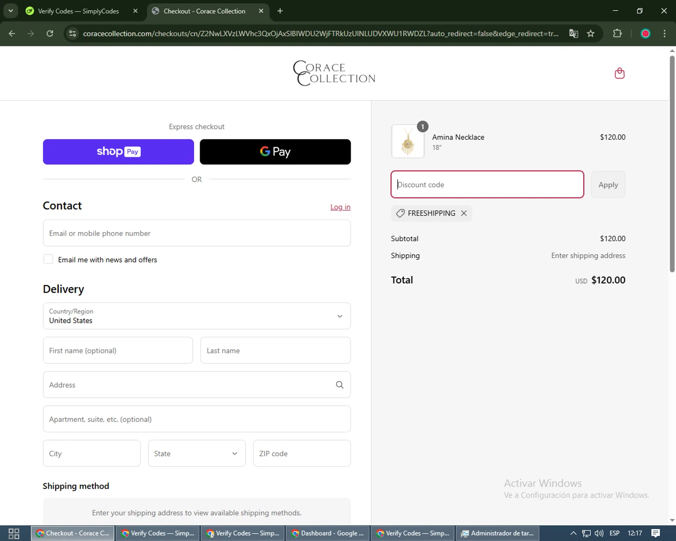
Task: Show hidden tray icons chevron
Action: [573, 533]
